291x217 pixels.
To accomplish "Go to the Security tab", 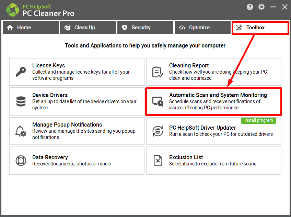I will point(145,28).
